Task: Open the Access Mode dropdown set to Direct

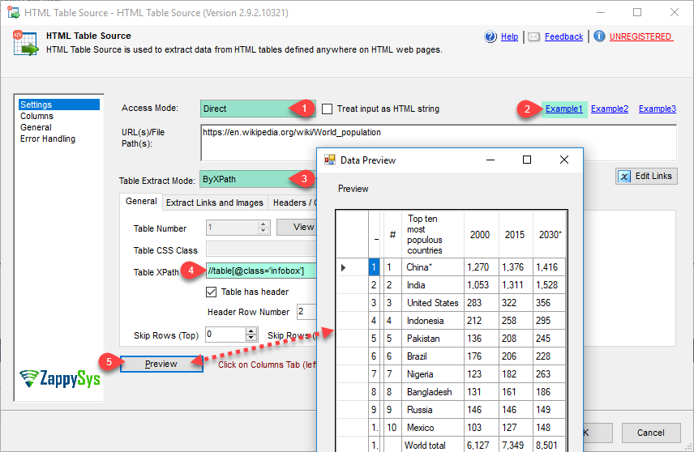Action: click(x=258, y=109)
